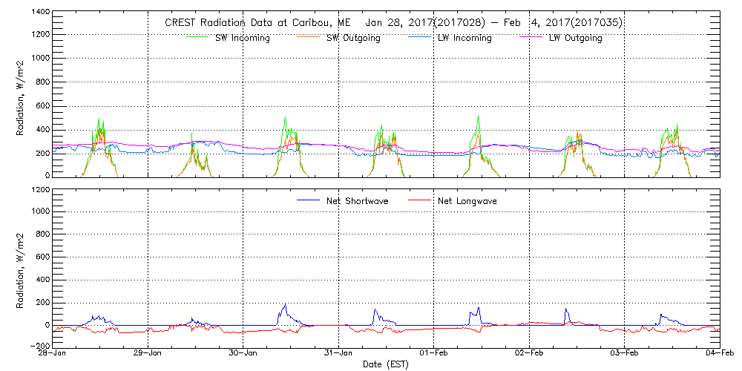Image resolution: width=742 pixels, height=371 pixels.
Task: Select the "SW Outgoing" legend label
Action: [353, 38]
